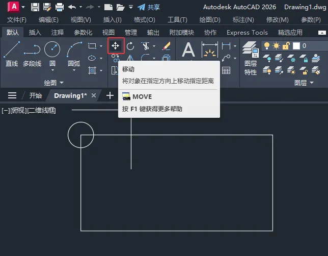
Task: Click the Hatch tool icon
Action: [92, 70]
